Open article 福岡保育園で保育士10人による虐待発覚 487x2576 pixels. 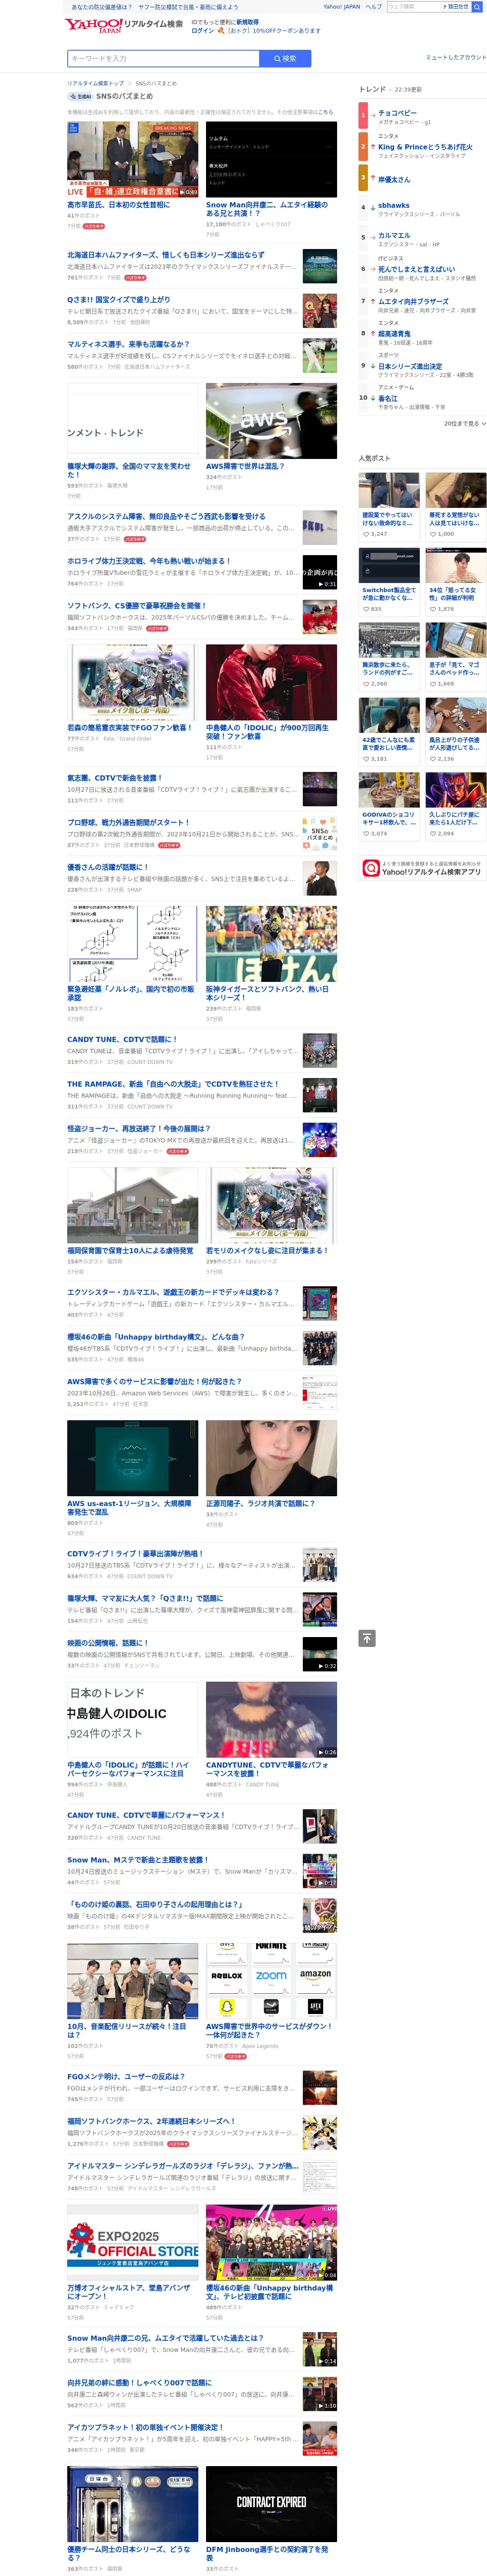tap(130, 1251)
